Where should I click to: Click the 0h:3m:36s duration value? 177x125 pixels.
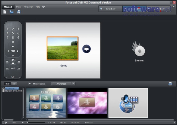click(x=75, y=122)
